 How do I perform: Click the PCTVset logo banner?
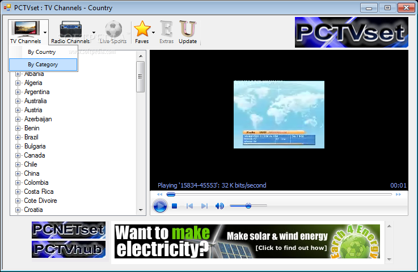coord(351,32)
